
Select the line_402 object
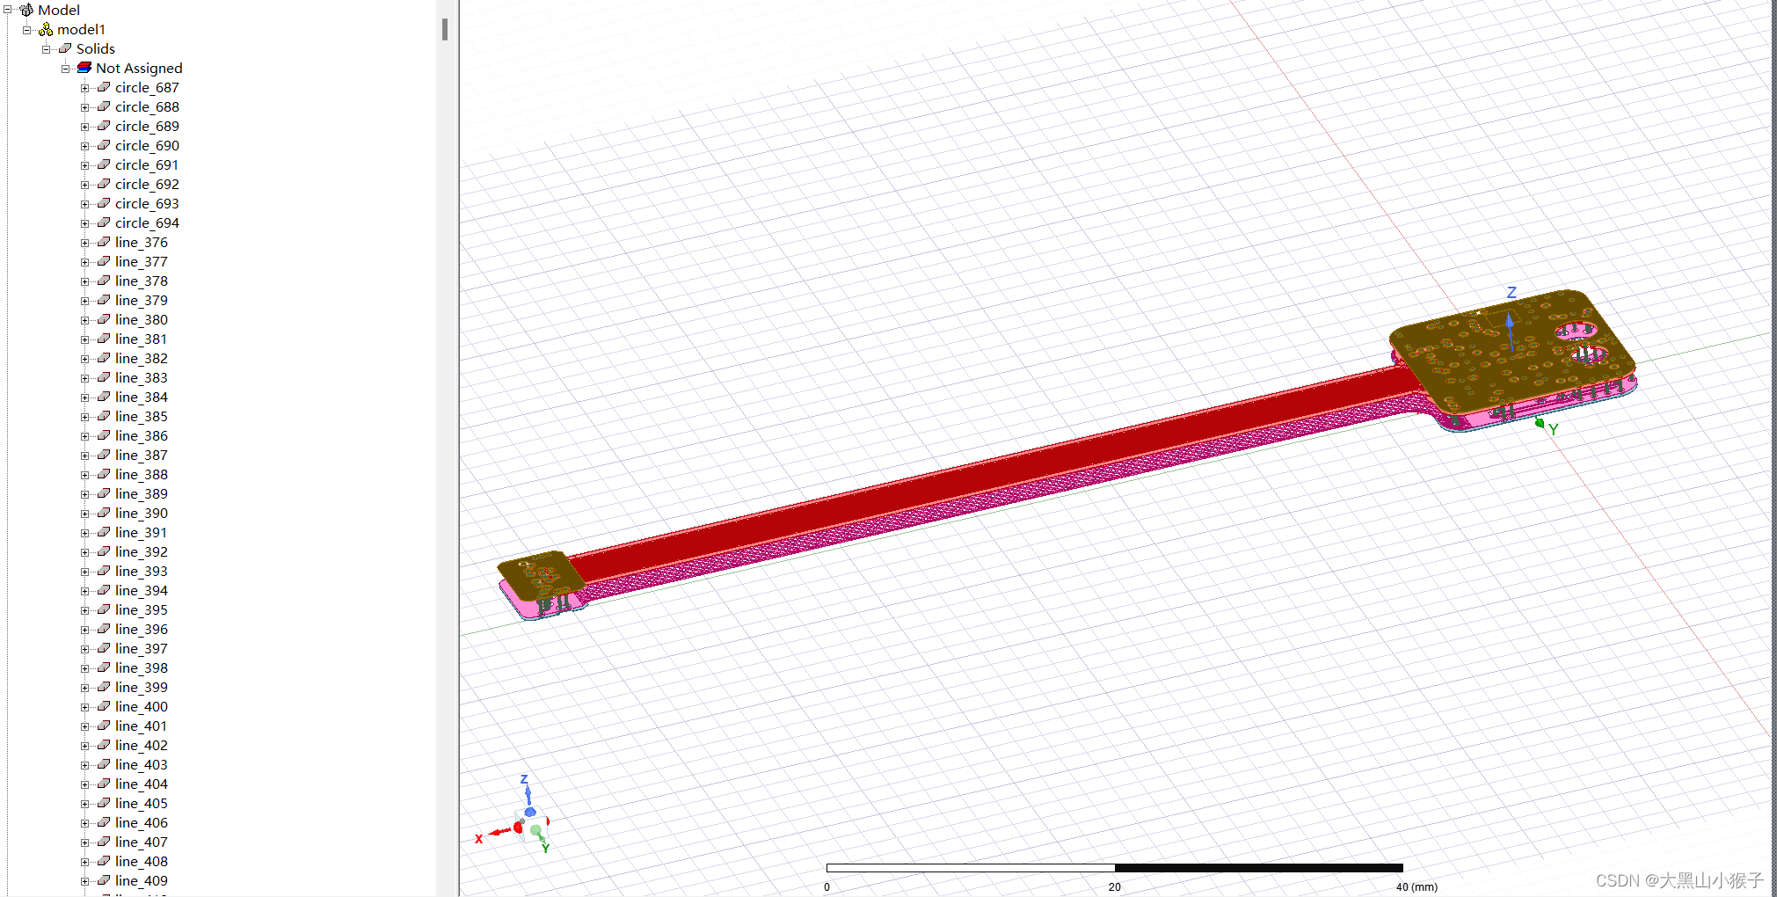[141, 745]
